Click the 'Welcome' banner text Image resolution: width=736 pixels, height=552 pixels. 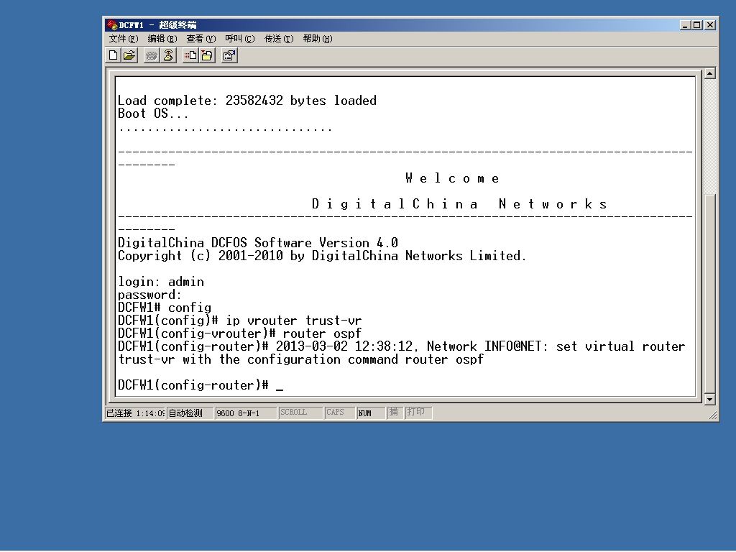pyautogui.click(x=453, y=178)
